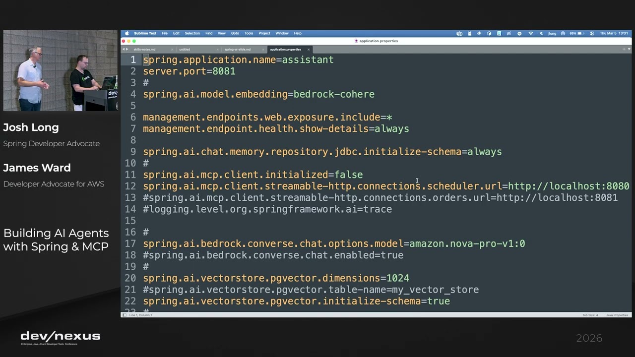The width and height of the screenshot is (635, 357).
Task: Click the bedrock-cohere embedding value
Action: point(334,94)
